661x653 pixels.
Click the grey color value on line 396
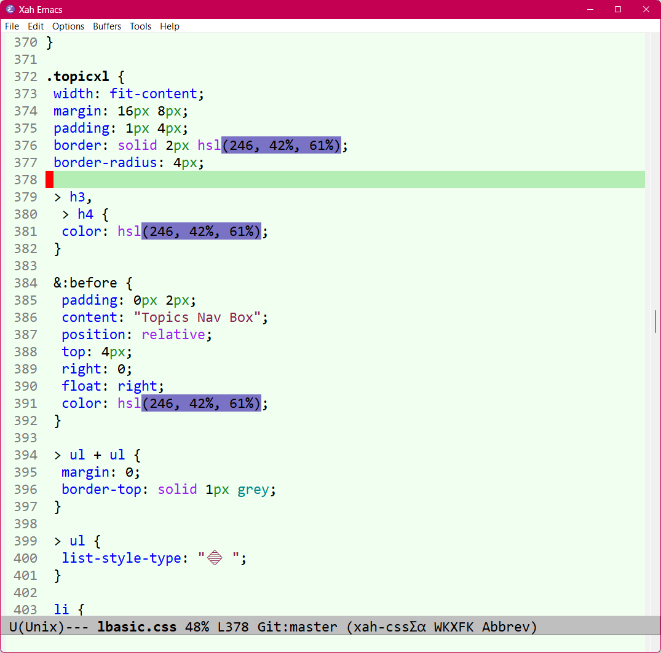coord(253,489)
